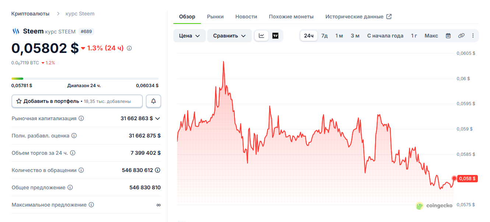Click info icon after 546 830 612 value
The width and height of the screenshot is (490, 222).
point(158,170)
